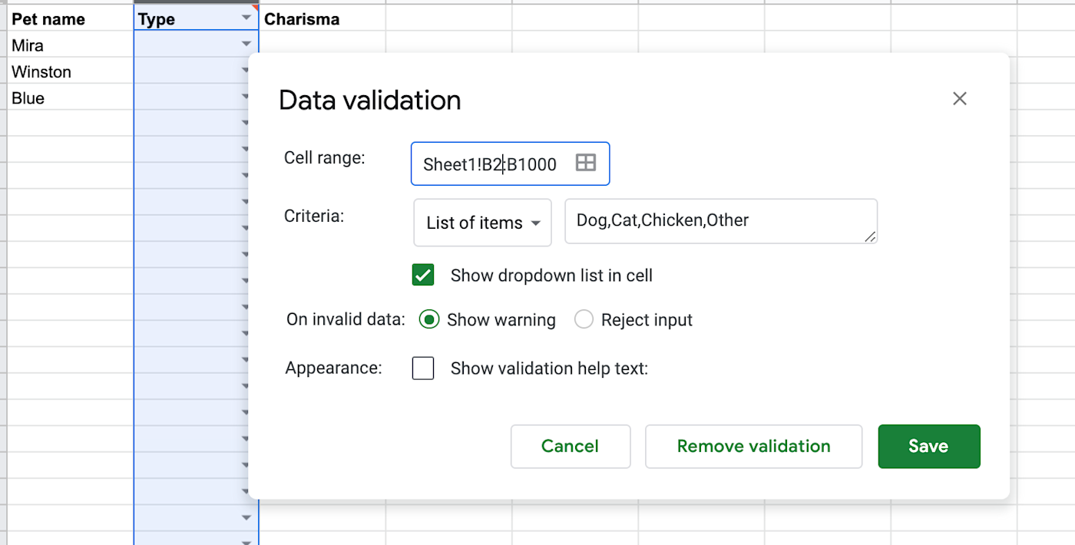Select the Charisma header cell
The height and width of the screenshot is (545, 1075).
pos(322,19)
